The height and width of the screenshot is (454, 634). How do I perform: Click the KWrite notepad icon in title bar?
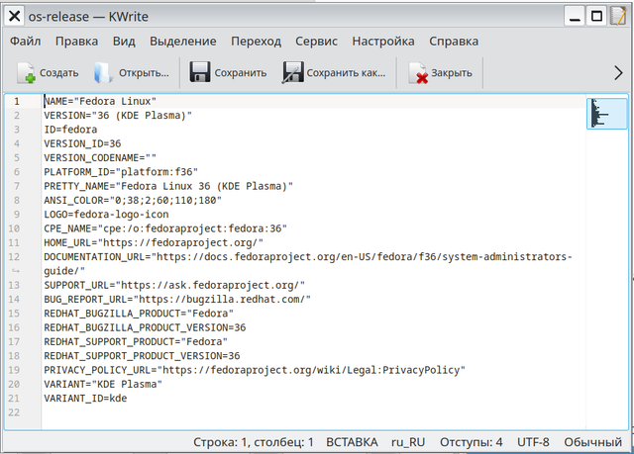point(617,16)
